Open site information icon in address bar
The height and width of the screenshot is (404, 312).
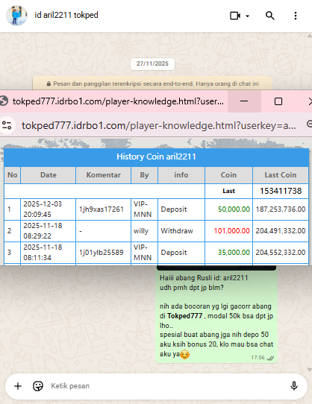tap(7, 125)
